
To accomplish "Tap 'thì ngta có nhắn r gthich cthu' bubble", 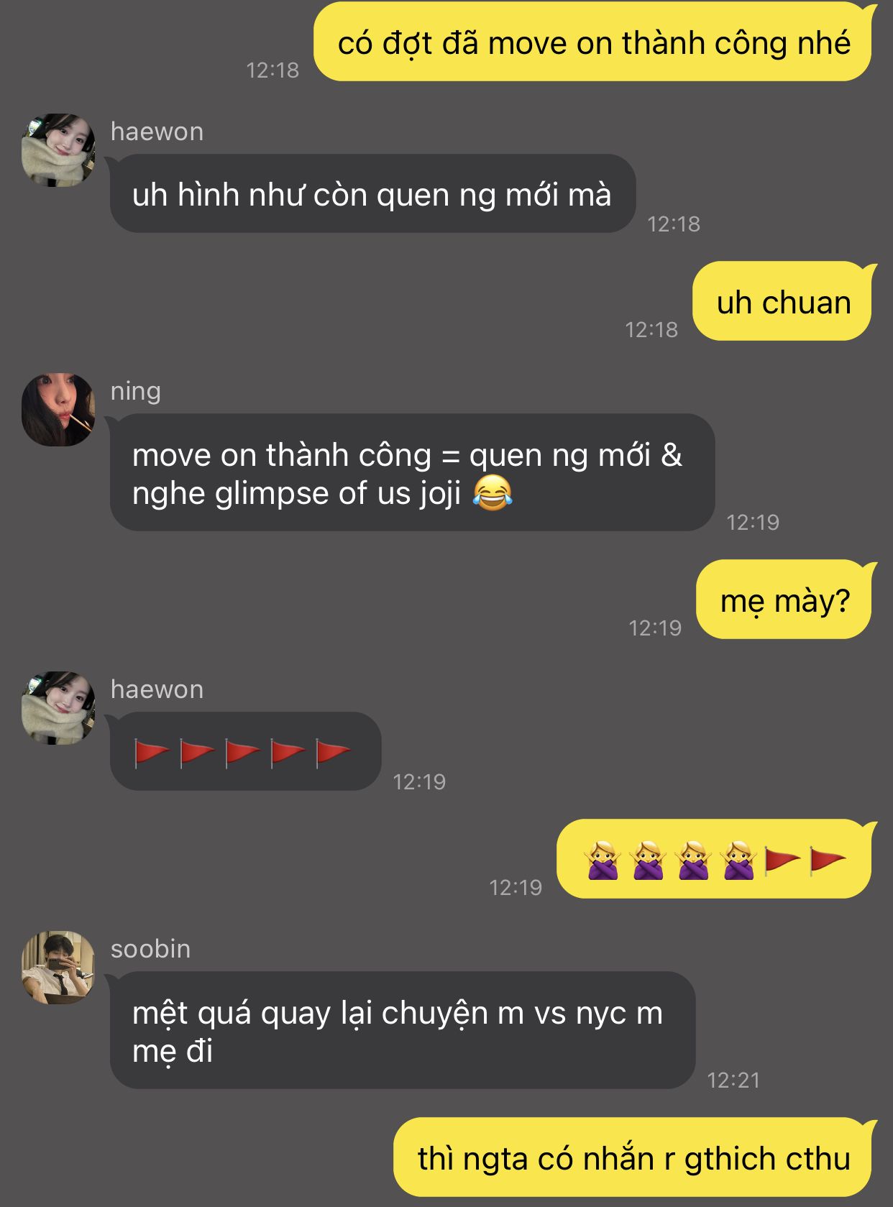I will pyautogui.click(x=633, y=1158).
